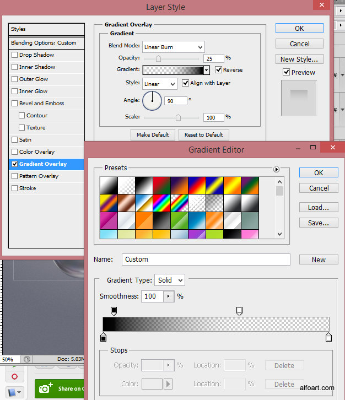This screenshot has height=400, width=345.
Task: Expand the Gradient Type Solid dropdown
Action: (169, 280)
